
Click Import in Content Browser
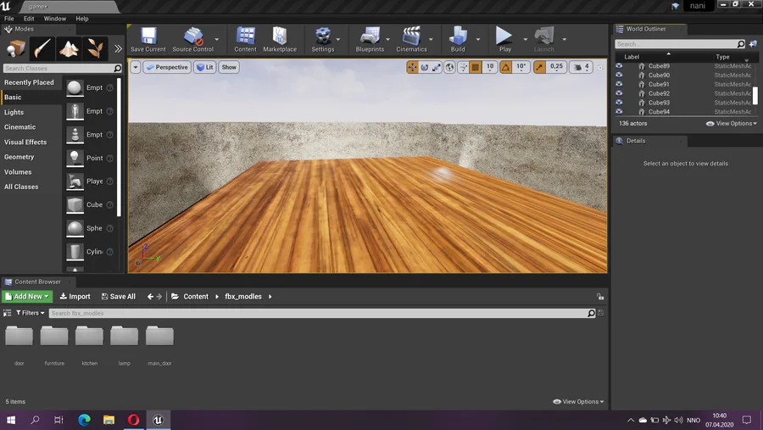[75, 297]
